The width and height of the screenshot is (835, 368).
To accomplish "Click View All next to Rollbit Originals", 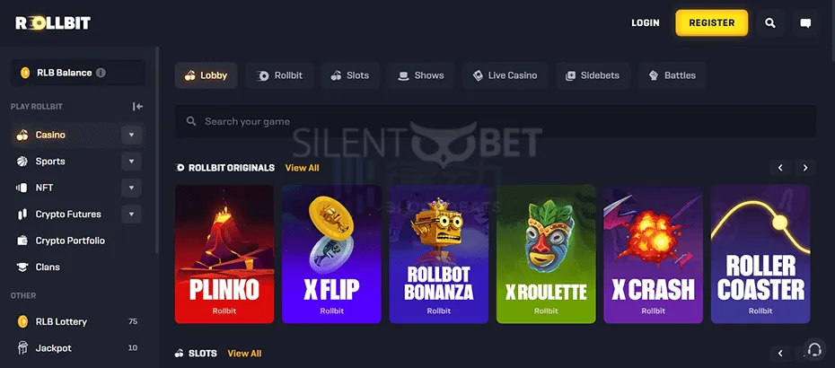I will [302, 168].
